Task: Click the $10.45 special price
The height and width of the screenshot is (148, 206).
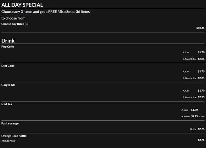Action: tap(200, 28)
